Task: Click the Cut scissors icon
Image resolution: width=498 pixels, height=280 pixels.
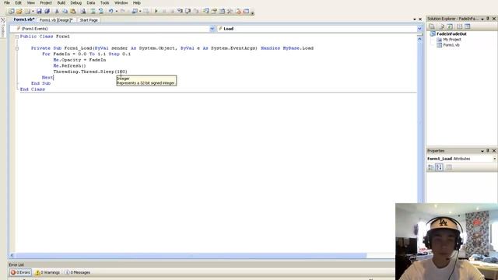Action: [x=57, y=12]
